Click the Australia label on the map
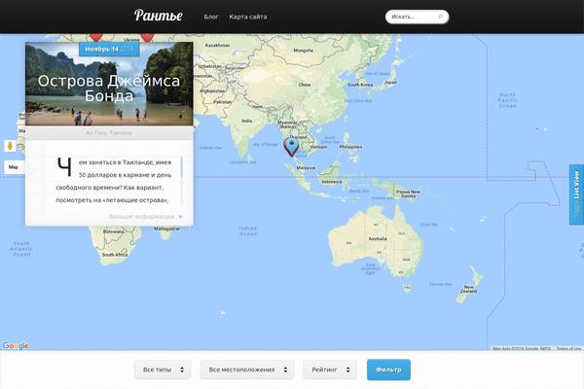584x389 pixels. (378, 238)
